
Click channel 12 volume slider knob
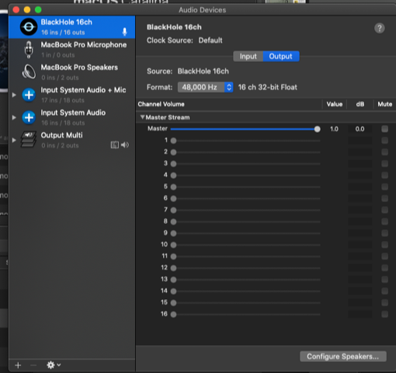[173, 268]
